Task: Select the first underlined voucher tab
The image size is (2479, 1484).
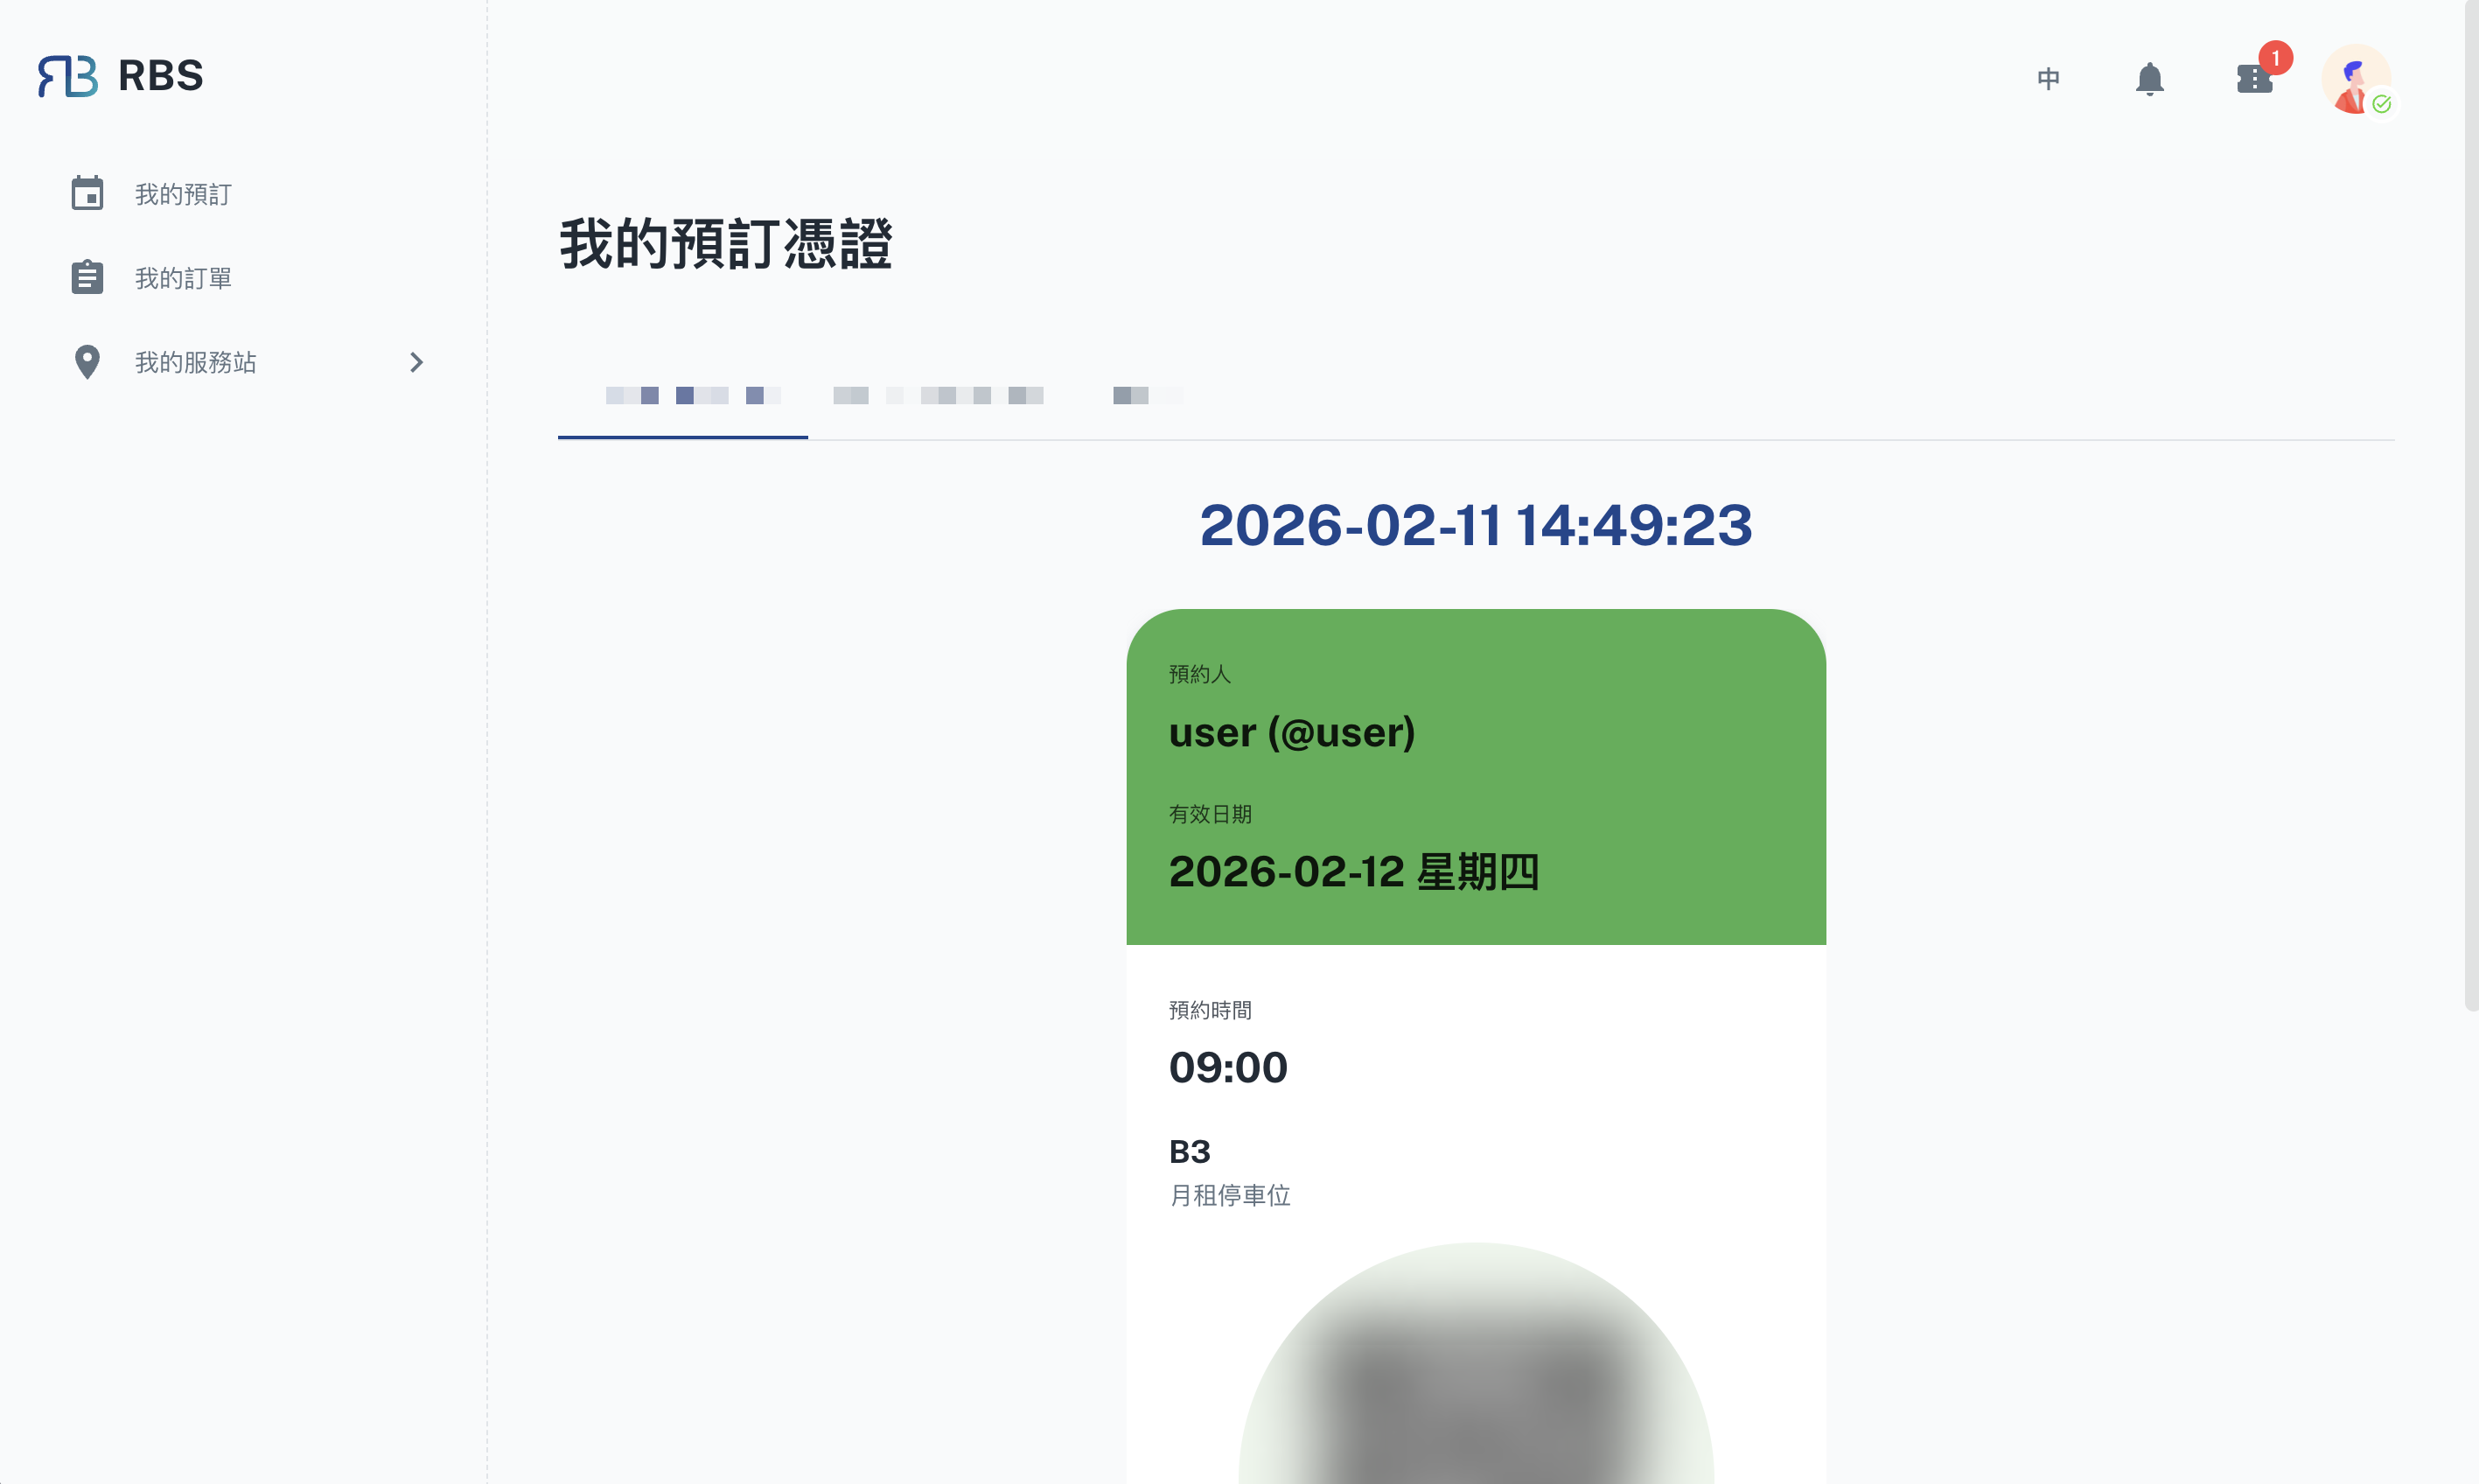Action: pyautogui.click(x=682, y=396)
